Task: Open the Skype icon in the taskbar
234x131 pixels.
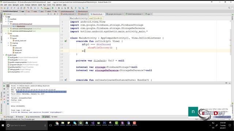Action: (x=75, y=123)
